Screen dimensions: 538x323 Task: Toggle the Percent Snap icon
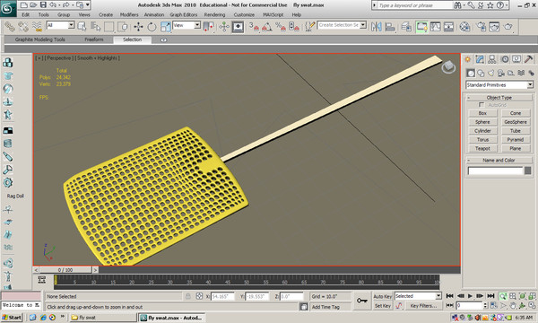click(281, 26)
